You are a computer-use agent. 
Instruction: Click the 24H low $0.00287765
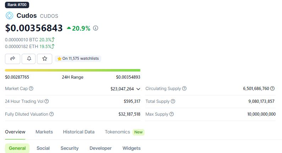coord(17,77)
